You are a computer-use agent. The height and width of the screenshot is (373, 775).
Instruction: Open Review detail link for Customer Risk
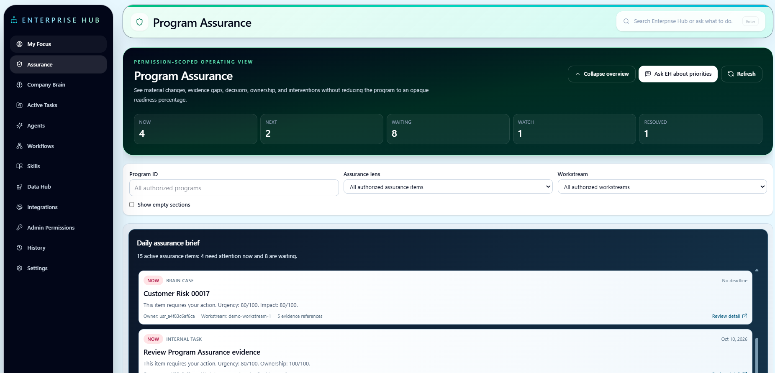pyautogui.click(x=729, y=316)
